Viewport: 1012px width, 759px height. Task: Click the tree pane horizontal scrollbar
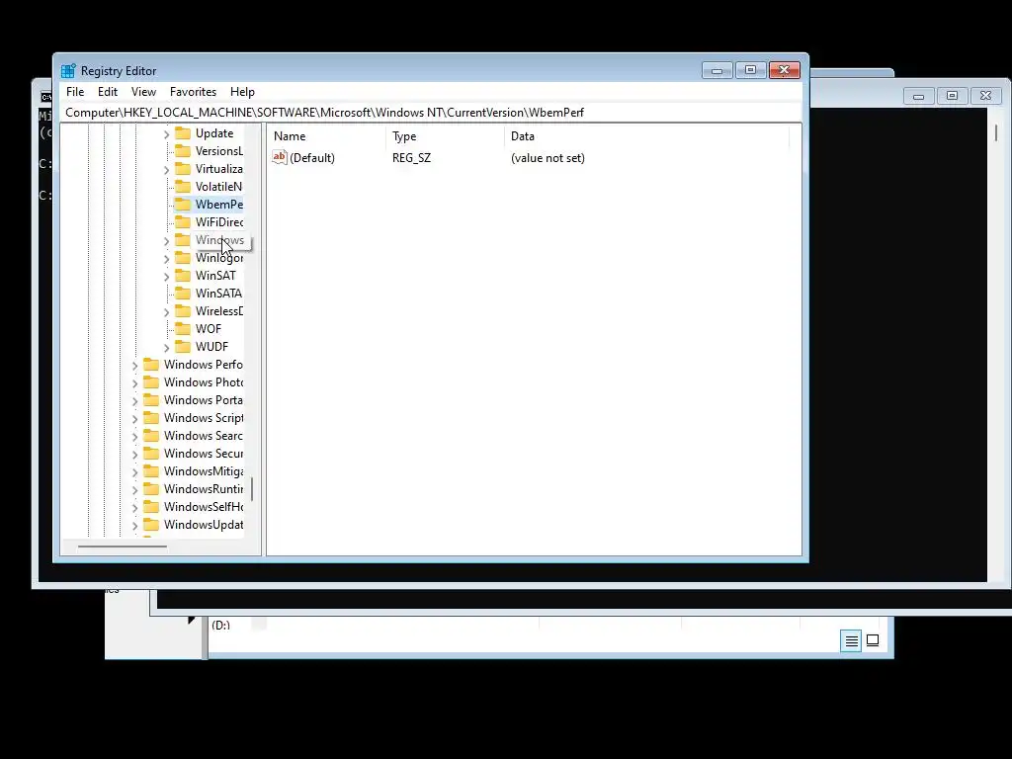[122, 547]
